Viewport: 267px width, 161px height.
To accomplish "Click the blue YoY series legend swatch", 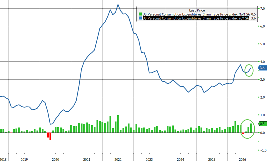I will click(x=140, y=18).
